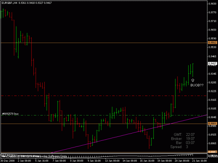The height and width of the screenshot is (163, 218).
Task: Click the 0.9165 price scale label
Action: [x=212, y=100]
